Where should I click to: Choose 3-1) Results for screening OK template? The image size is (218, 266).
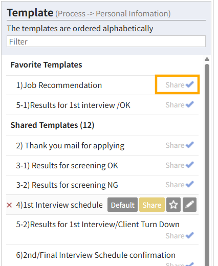(x=67, y=165)
